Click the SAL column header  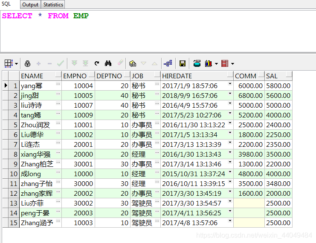278,76
